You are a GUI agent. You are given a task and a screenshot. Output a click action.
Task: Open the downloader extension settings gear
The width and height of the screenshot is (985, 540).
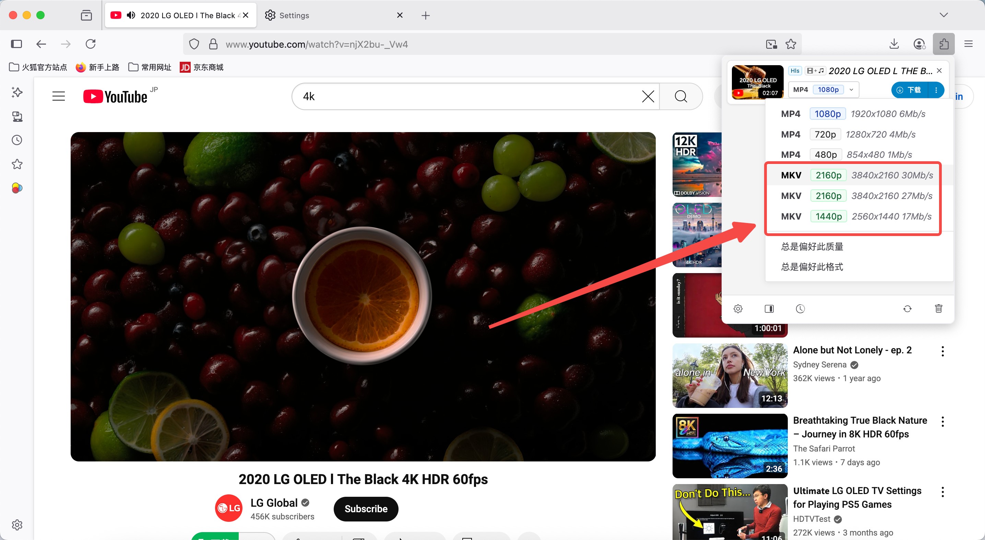click(738, 309)
